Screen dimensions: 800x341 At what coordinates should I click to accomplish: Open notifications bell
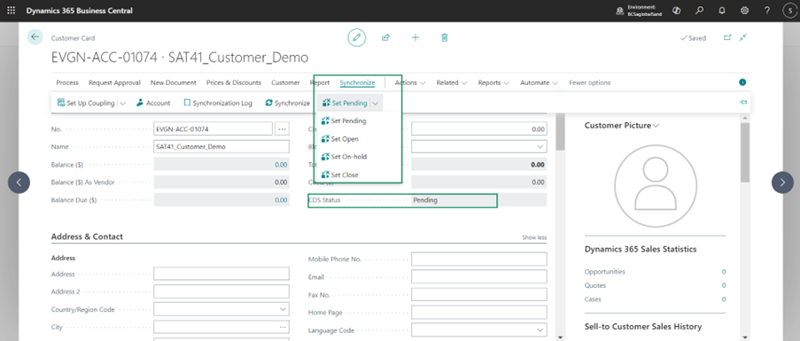pyautogui.click(x=722, y=11)
